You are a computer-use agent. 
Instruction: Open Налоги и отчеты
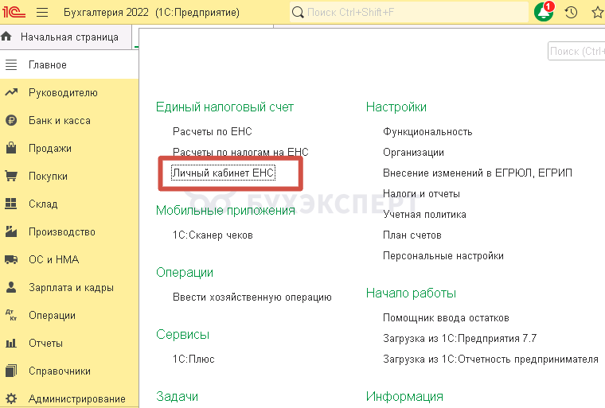pos(421,193)
